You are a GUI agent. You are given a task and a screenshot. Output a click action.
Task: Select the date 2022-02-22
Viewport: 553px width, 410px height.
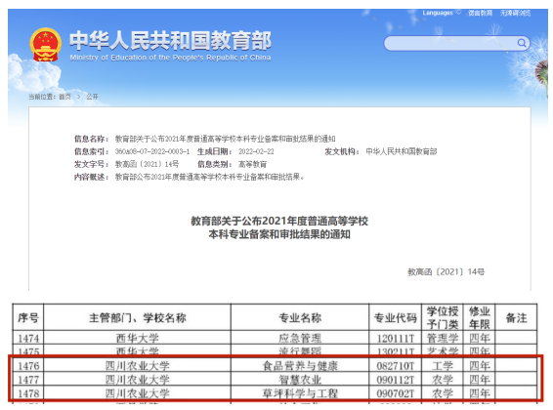(x=256, y=151)
